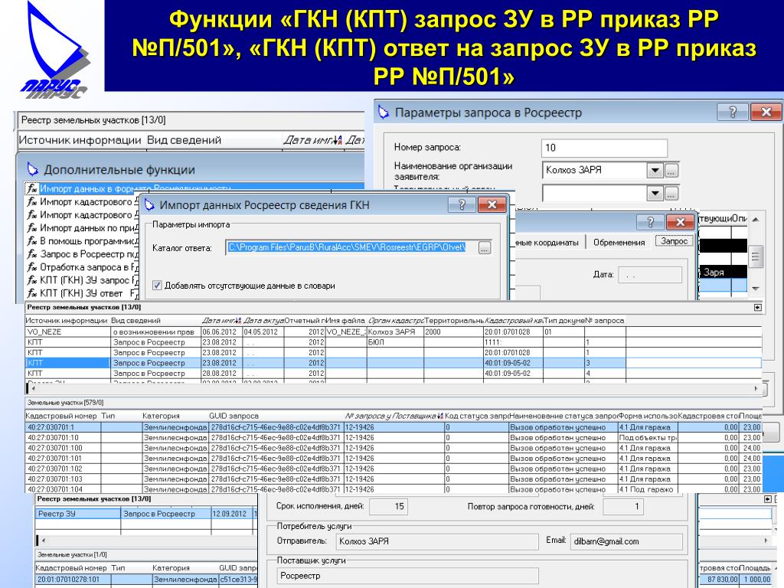Viewport: 784px width, 588px height.
Task: Click help button of Импорт данных Росреестр dialog
Action: point(462,204)
